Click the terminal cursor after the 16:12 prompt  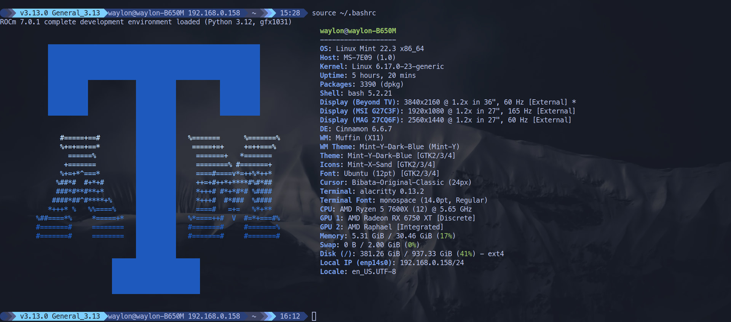[314, 316]
